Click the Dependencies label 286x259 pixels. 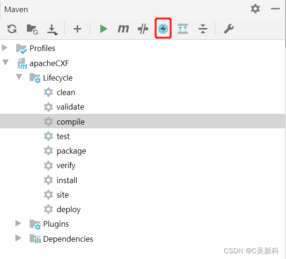[68, 239]
